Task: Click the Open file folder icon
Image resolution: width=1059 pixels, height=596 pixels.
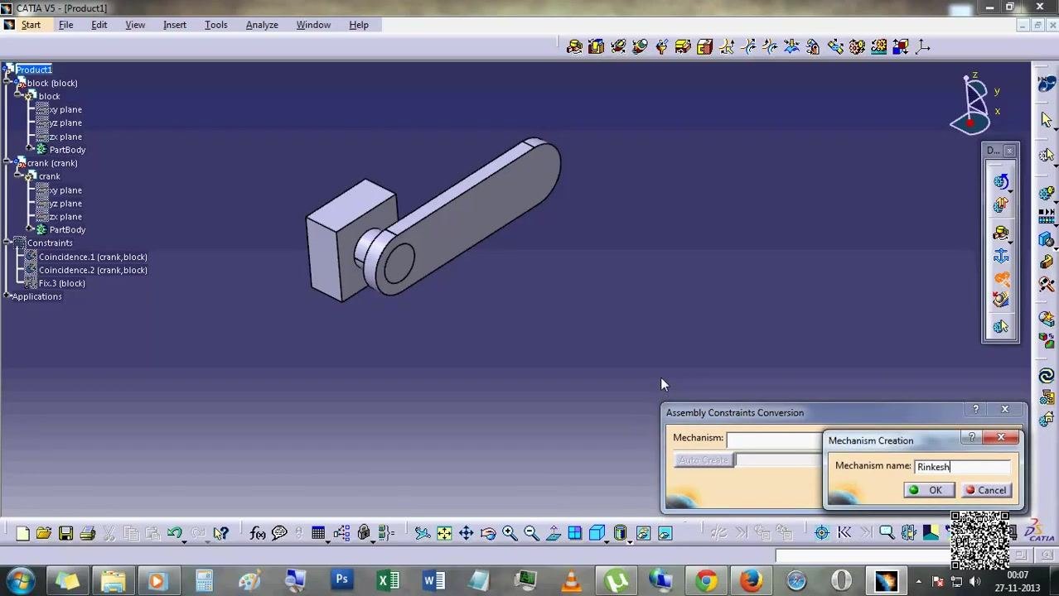Action: coord(44,534)
